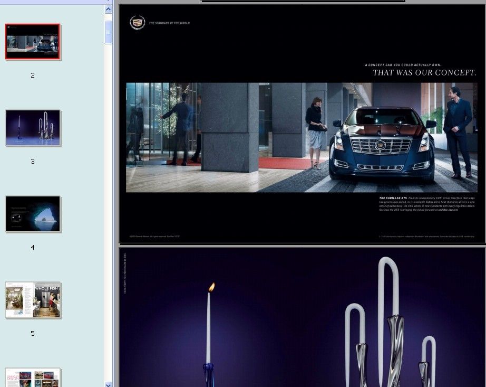The image size is (486, 387).
Task: Go to the page 5 Whole Fish thumbnail
Action: coord(33,300)
